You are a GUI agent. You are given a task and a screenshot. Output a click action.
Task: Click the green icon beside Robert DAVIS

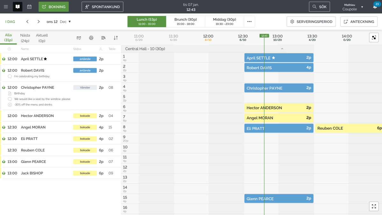4,70
